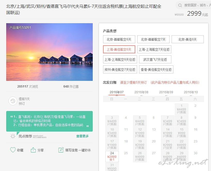Click the sun icon beside 亮点推荐
Image resolution: width=211 pixels, height=171 pixels.
[x=13, y=136]
